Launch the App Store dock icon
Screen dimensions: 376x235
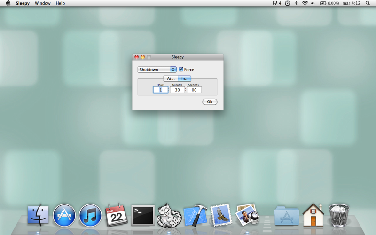[64, 215]
